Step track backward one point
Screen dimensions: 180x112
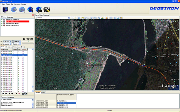(x=6, y=93)
